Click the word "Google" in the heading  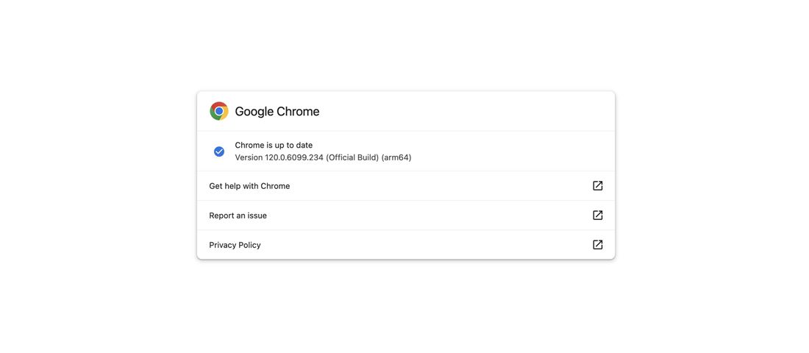click(x=254, y=112)
